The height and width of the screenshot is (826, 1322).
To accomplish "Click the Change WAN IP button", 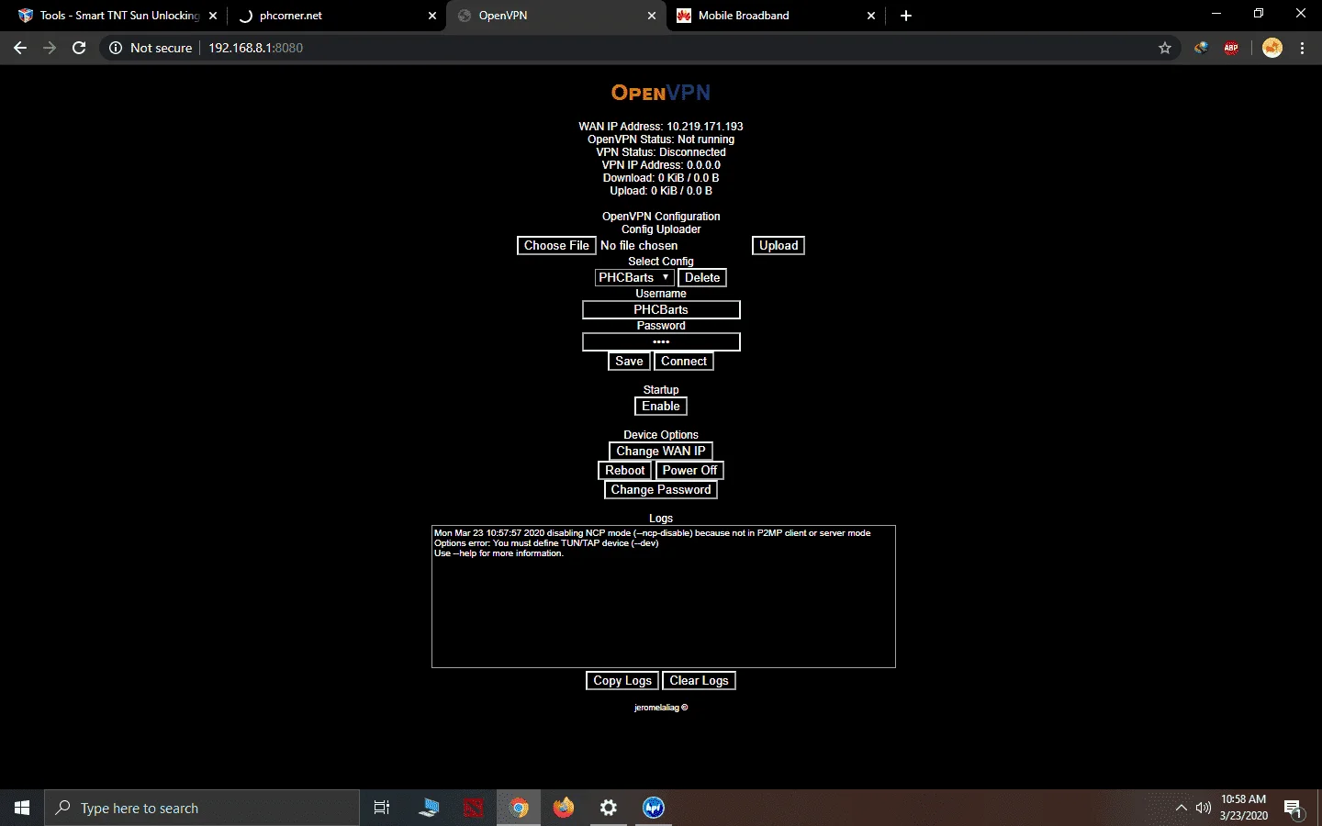I will pos(661,452).
